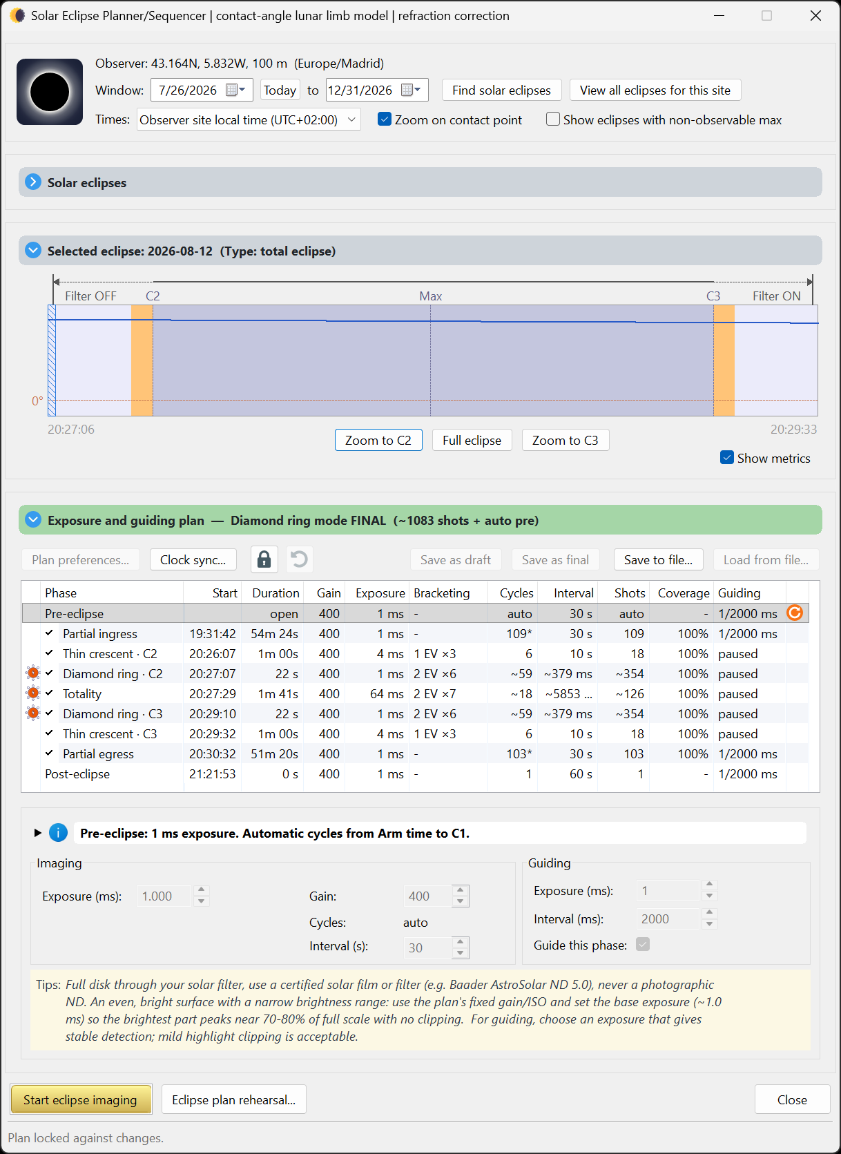Image resolution: width=841 pixels, height=1154 pixels.
Task: Toggle the Diamond ring · C3 checkmark
Action: point(49,713)
